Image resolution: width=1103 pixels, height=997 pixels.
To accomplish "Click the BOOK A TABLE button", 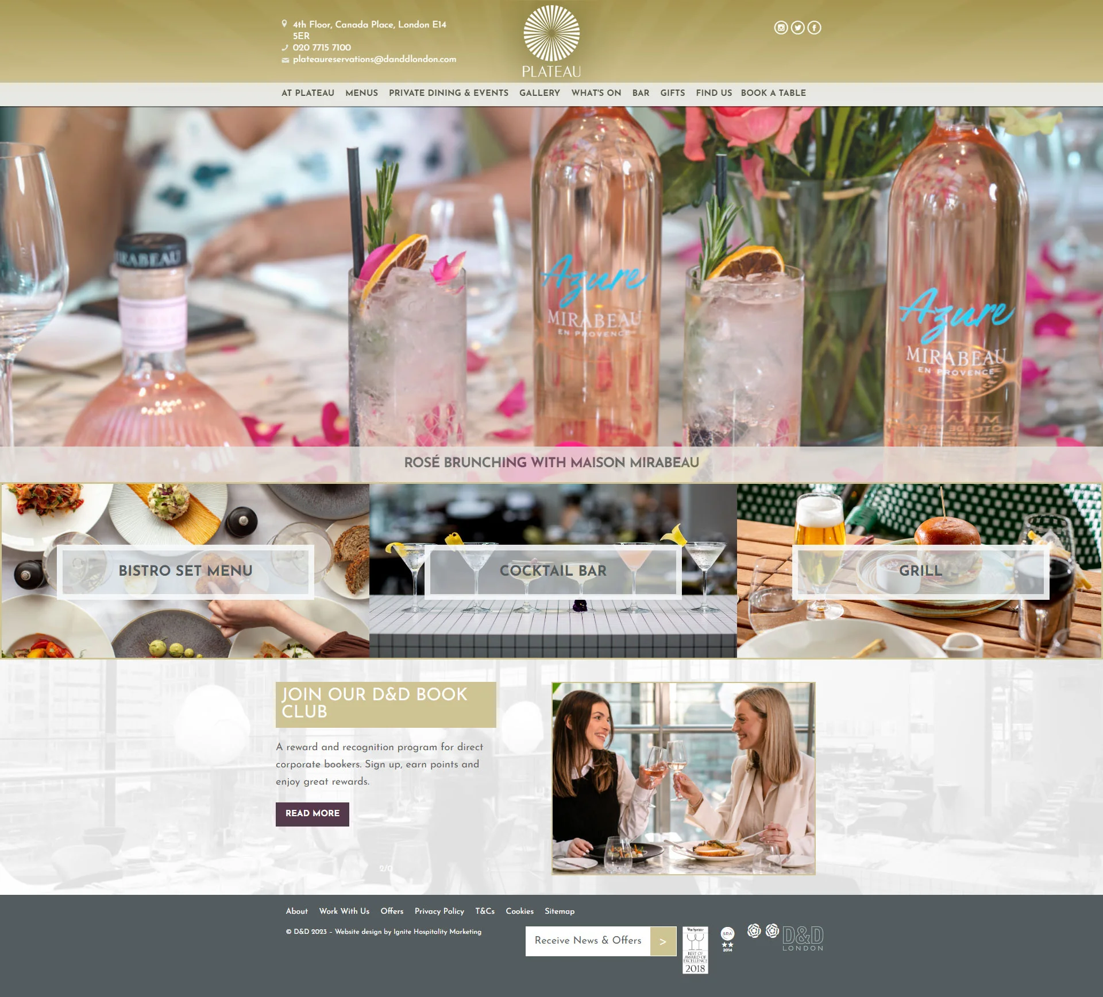I will coord(773,93).
